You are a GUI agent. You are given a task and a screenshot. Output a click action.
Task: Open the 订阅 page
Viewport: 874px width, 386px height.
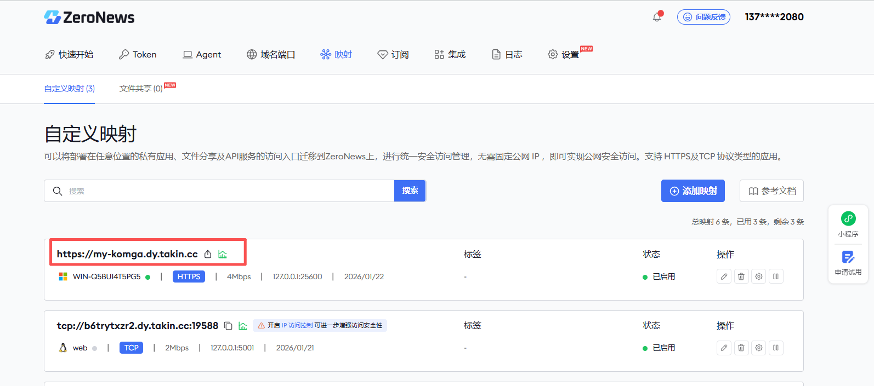click(393, 54)
